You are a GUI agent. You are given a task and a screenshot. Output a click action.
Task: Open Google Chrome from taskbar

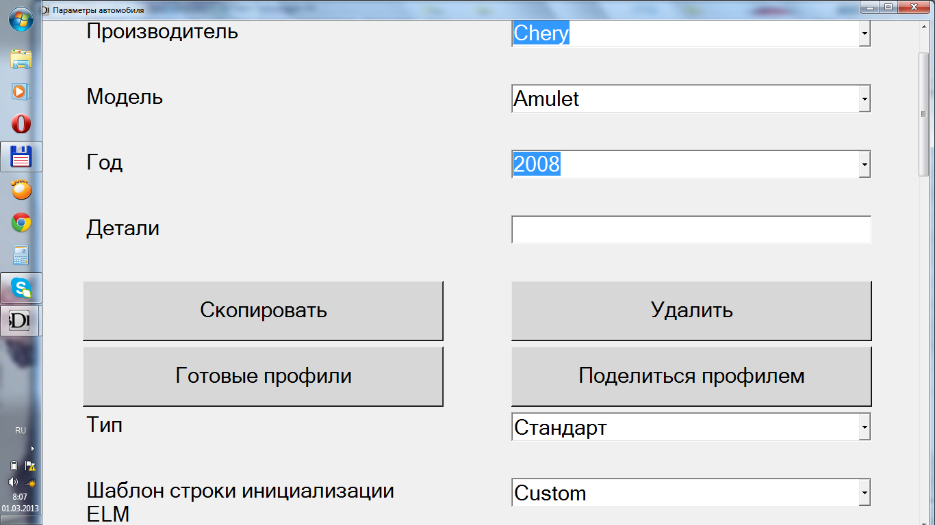(21, 223)
